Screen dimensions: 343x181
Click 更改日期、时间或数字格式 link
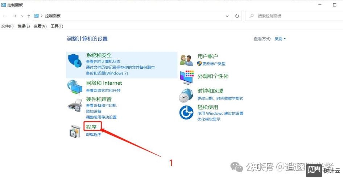tap(220, 98)
